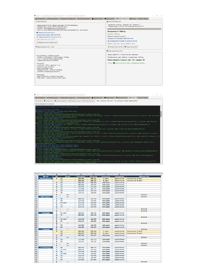
Task: Select the 'Середа' day cell
Action: coord(46,213)
